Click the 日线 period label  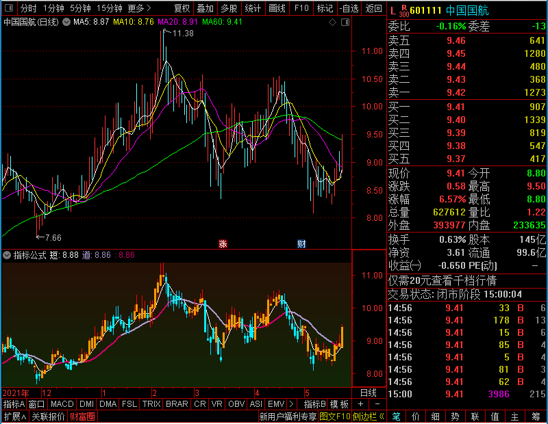coord(369,393)
